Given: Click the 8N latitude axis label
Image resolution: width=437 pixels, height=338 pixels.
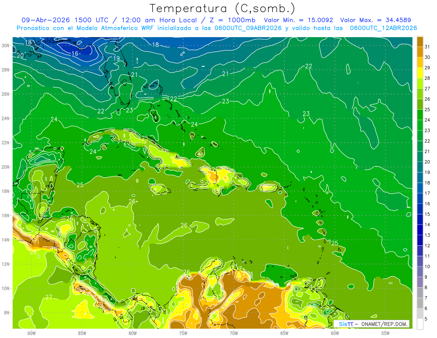Looking at the screenshot, I should tap(7, 313).
